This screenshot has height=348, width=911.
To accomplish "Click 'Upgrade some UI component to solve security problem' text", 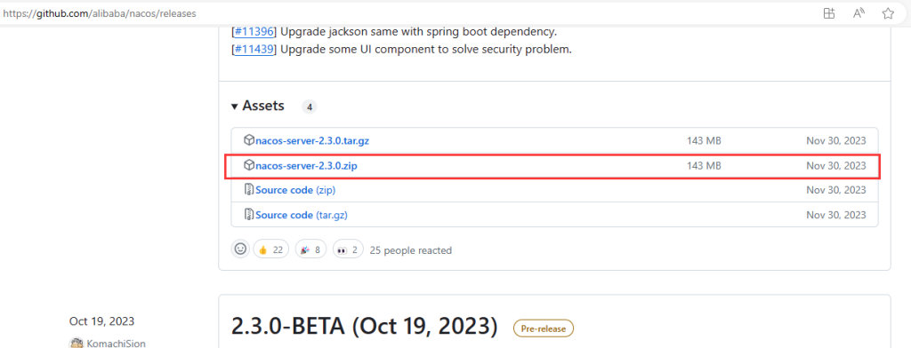I will click(x=426, y=50).
